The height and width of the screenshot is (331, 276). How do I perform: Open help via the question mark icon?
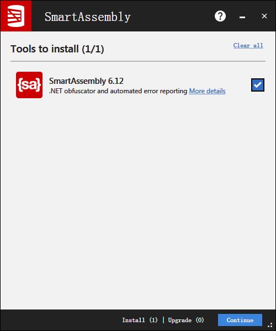pyautogui.click(x=220, y=16)
